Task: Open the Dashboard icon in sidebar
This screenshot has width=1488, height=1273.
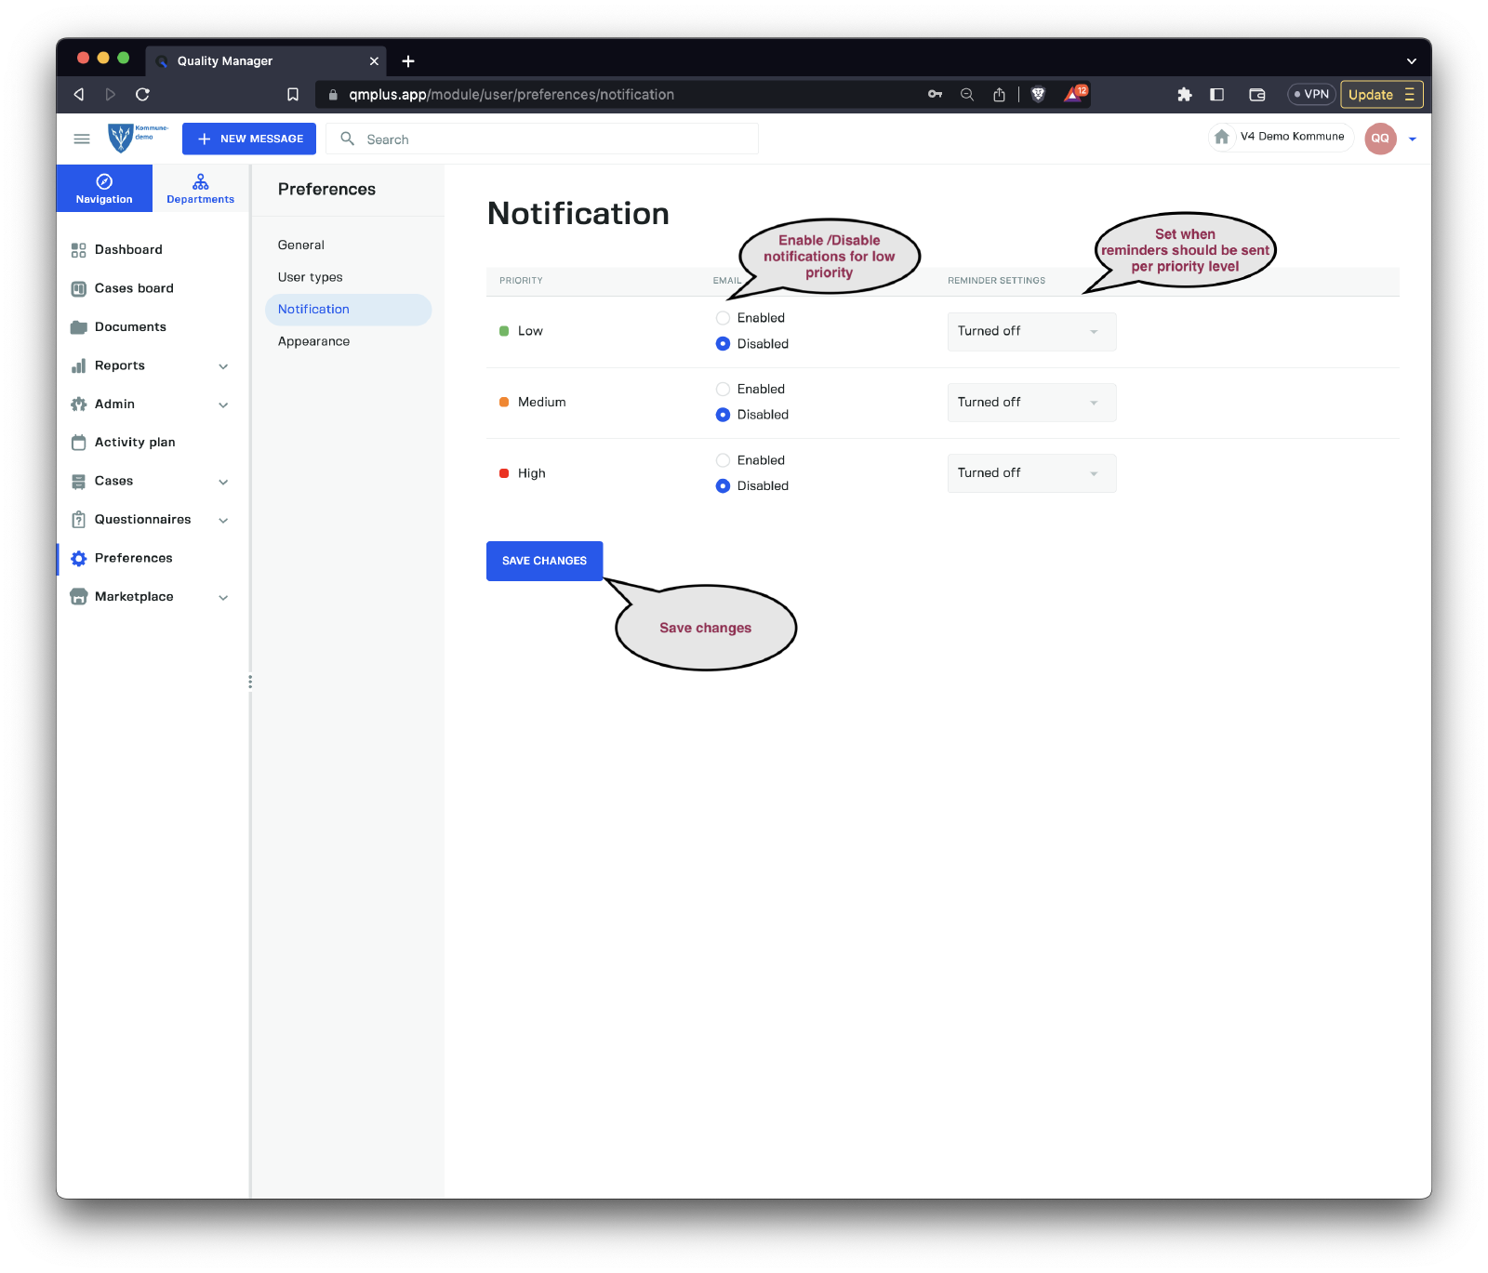Action: tap(79, 250)
